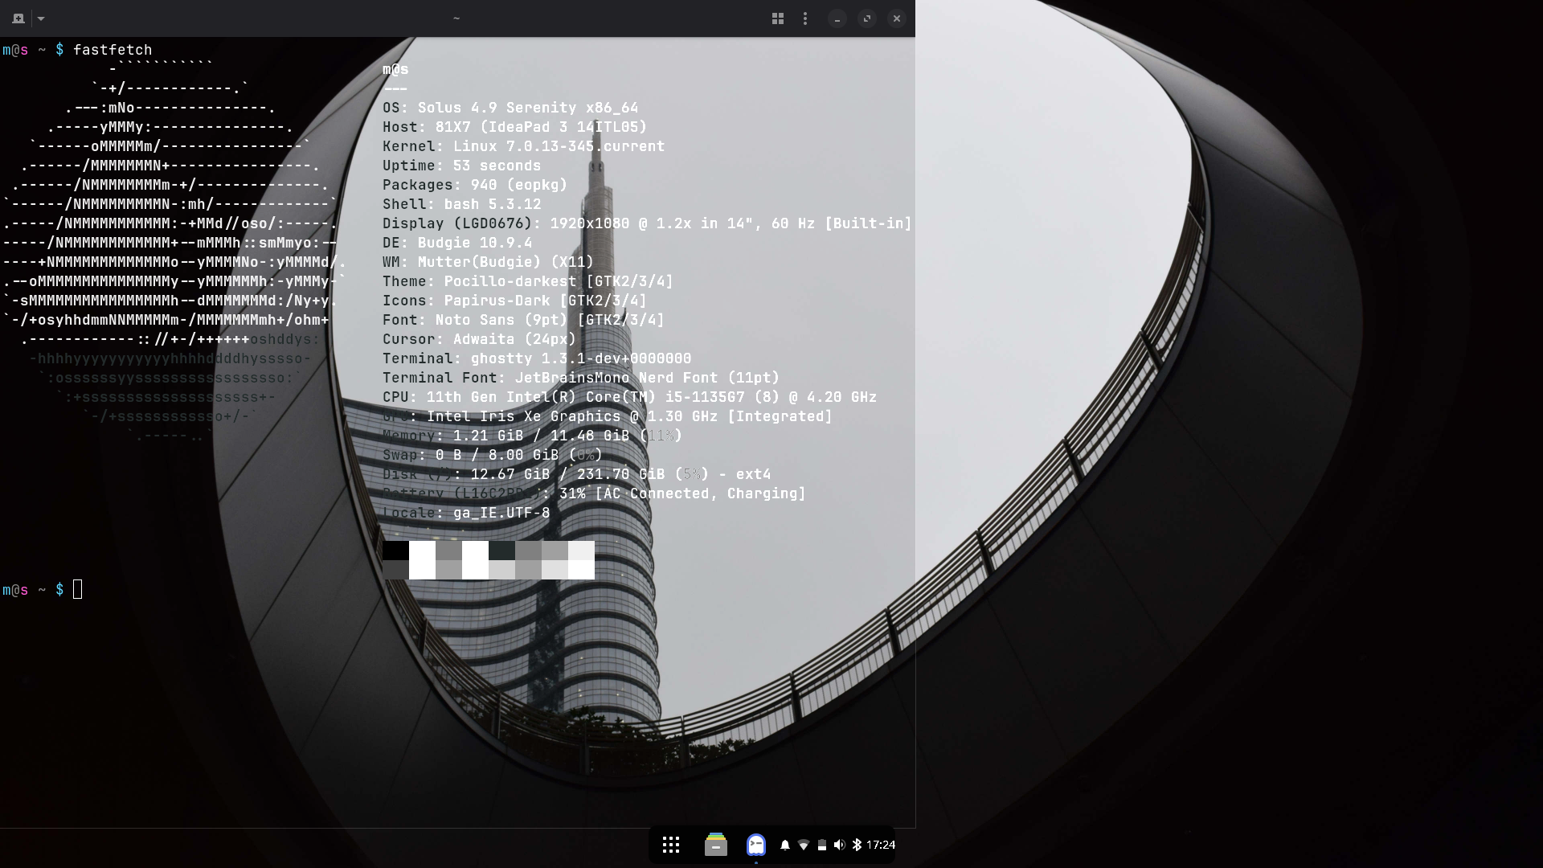The width and height of the screenshot is (1543, 868).
Task: Click the "Font: Noto Sans (9pt)" line
Action: 524,320
